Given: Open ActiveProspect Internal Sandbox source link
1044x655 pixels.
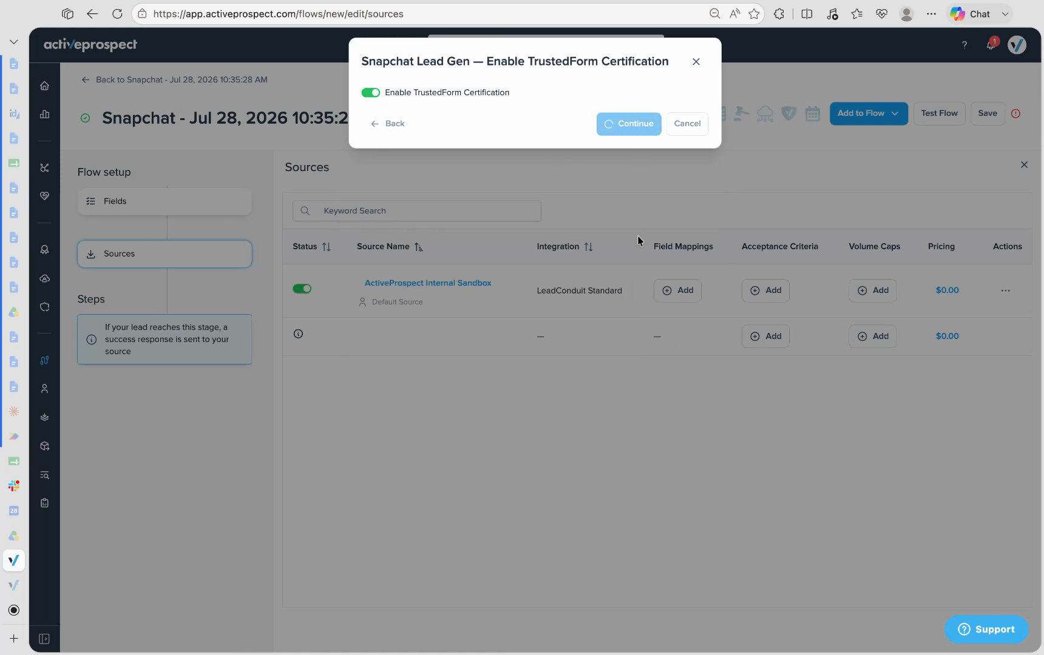Looking at the screenshot, I should [x=428, y=283].
